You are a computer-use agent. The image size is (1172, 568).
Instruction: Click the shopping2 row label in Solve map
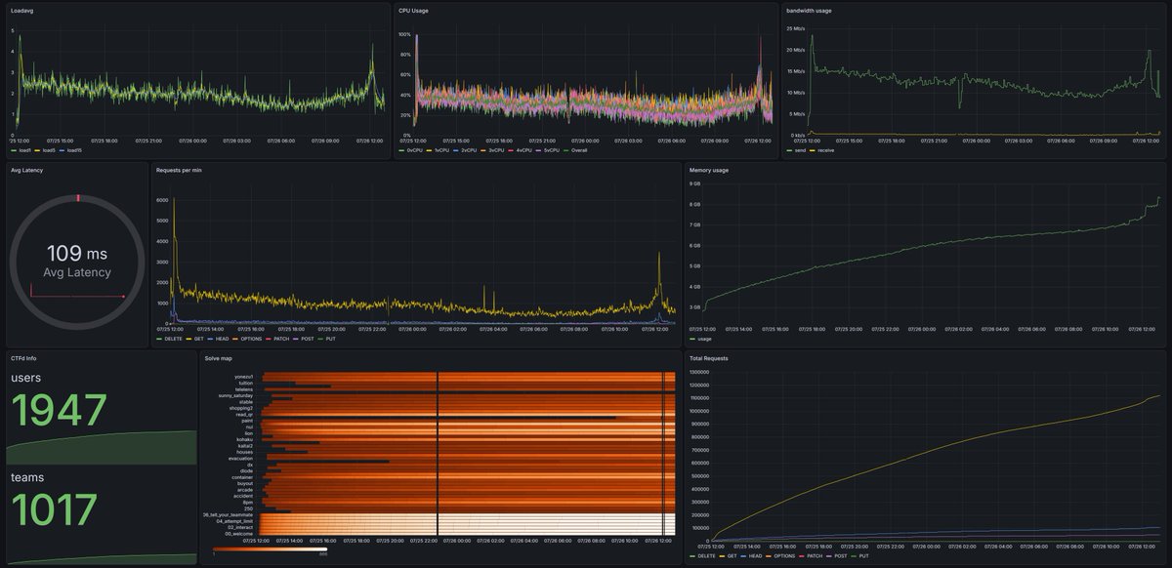[x=241, y=409]
